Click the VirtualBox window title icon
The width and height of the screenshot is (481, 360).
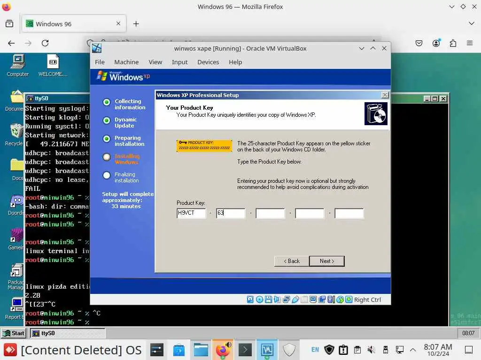[x=97, y=48]
